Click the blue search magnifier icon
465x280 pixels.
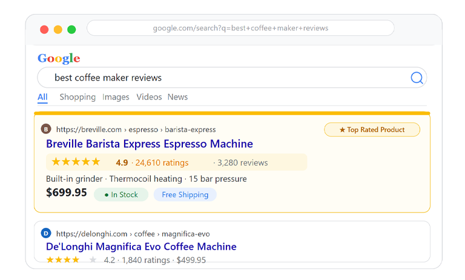click(417, 78)
